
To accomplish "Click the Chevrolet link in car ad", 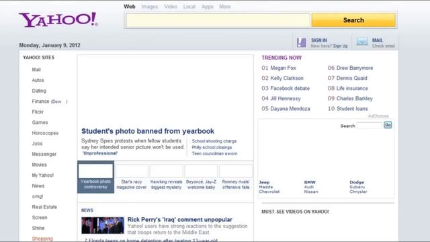I will tap(269, 192).
